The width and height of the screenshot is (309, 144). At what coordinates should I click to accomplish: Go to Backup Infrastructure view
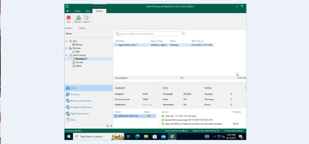pyautogui.click(x=81, y=101)
